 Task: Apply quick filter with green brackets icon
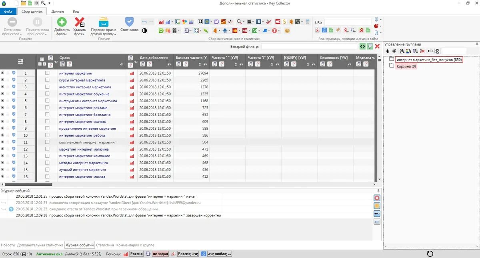tap(362, 46)
